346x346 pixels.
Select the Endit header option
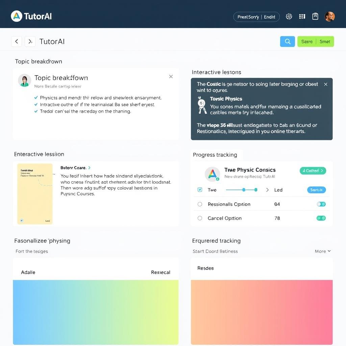(269, 17)
